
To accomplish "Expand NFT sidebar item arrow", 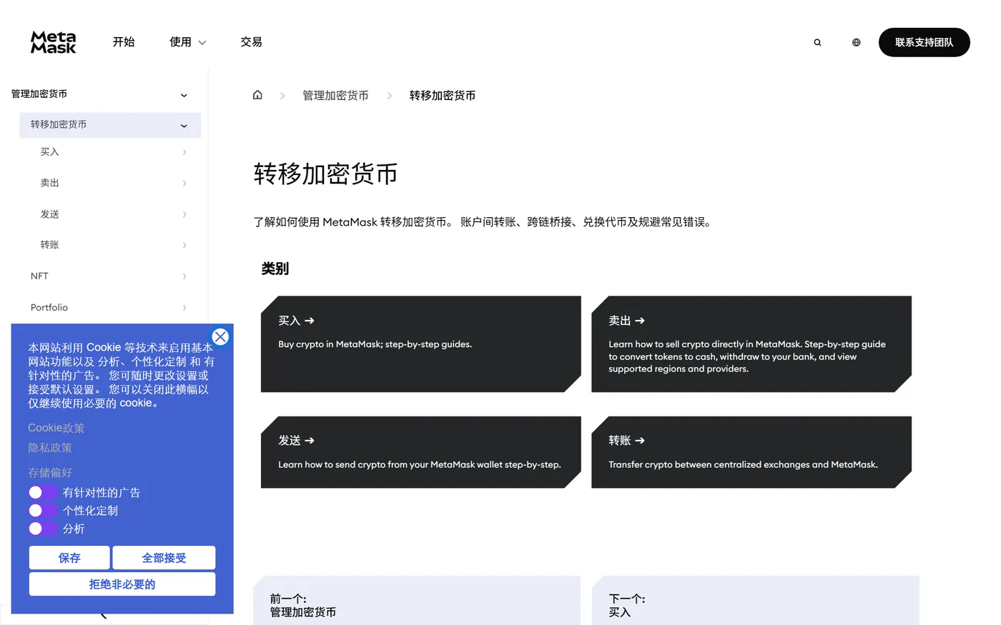I will click(x=184, y=276).
